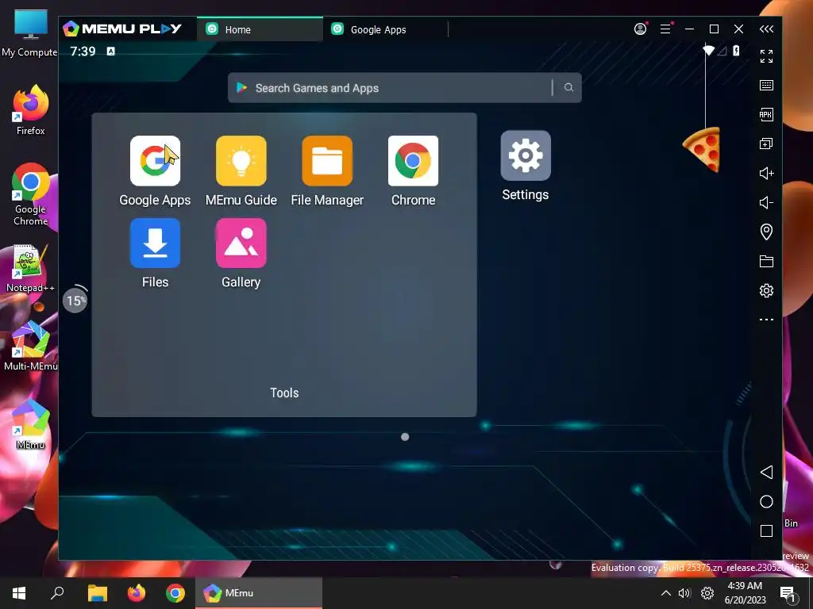Viewport: 813px width, 609px height.
Task: Open the multi-instance window icon in sidebar
Action: click(x=766, y=144)
